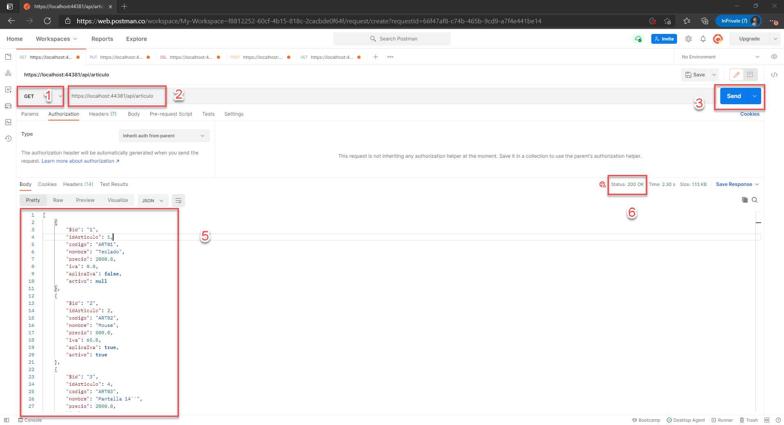Open tab options ellipsis menu

coord(390,57)
